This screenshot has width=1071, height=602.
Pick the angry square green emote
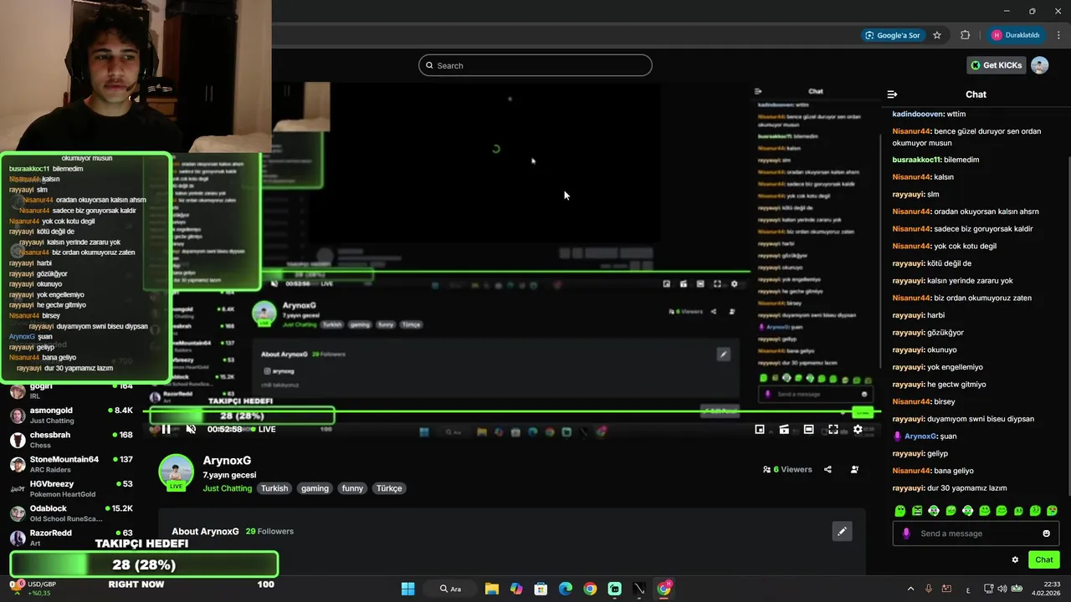[x=917, y=511]
